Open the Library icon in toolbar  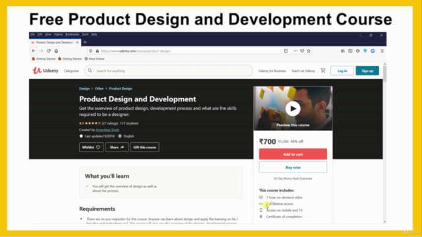(x=343, y=51)
